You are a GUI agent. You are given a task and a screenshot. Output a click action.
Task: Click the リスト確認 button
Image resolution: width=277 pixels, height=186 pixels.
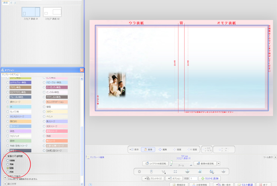pyautogui.click(x=245, y=185)
